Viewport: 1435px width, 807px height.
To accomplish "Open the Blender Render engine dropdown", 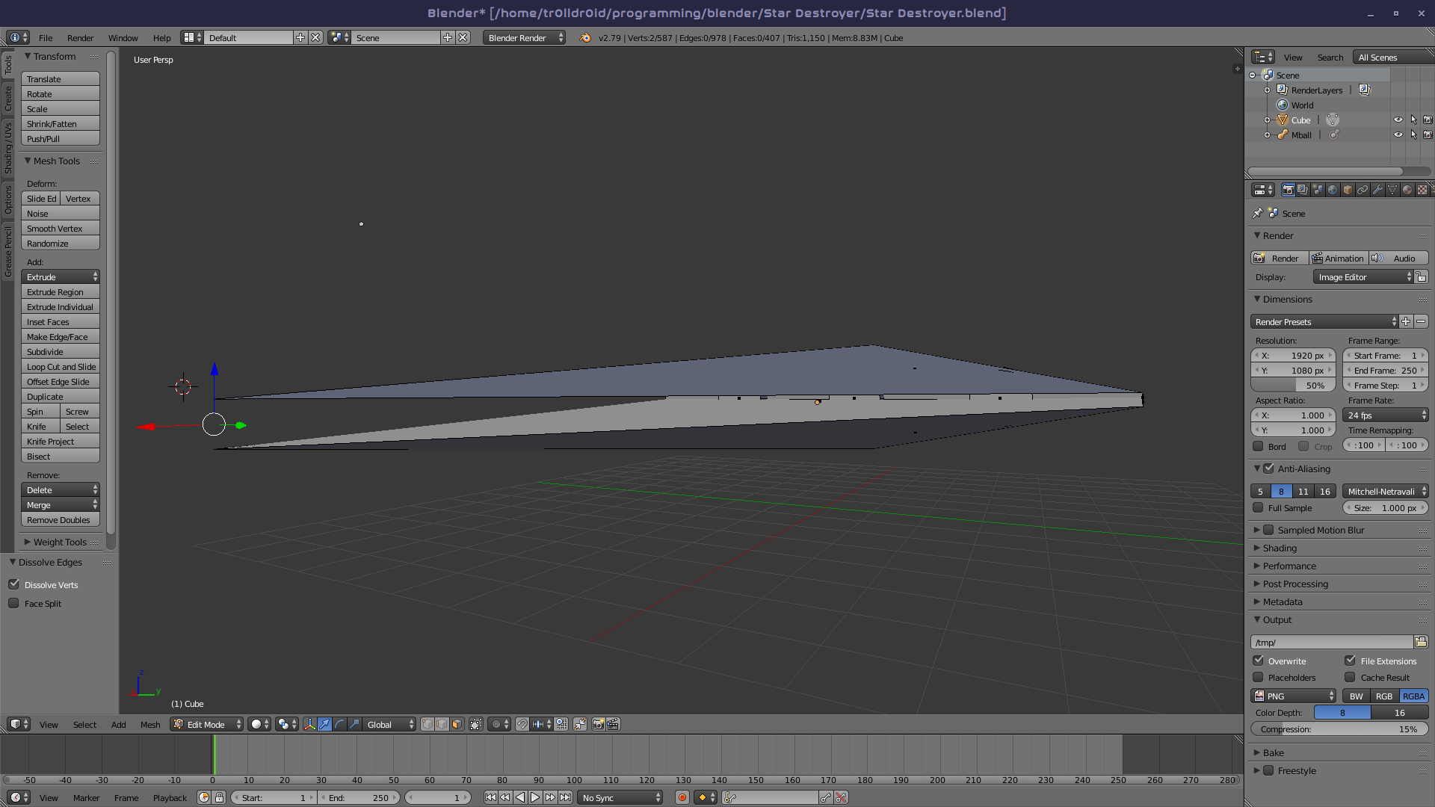I will point(524,37).
